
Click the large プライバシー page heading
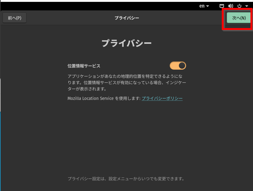[126, 43]
